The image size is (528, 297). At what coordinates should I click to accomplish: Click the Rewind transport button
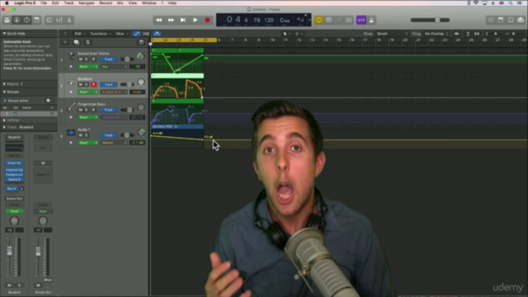pyautogui.click(x=158, y=20)
